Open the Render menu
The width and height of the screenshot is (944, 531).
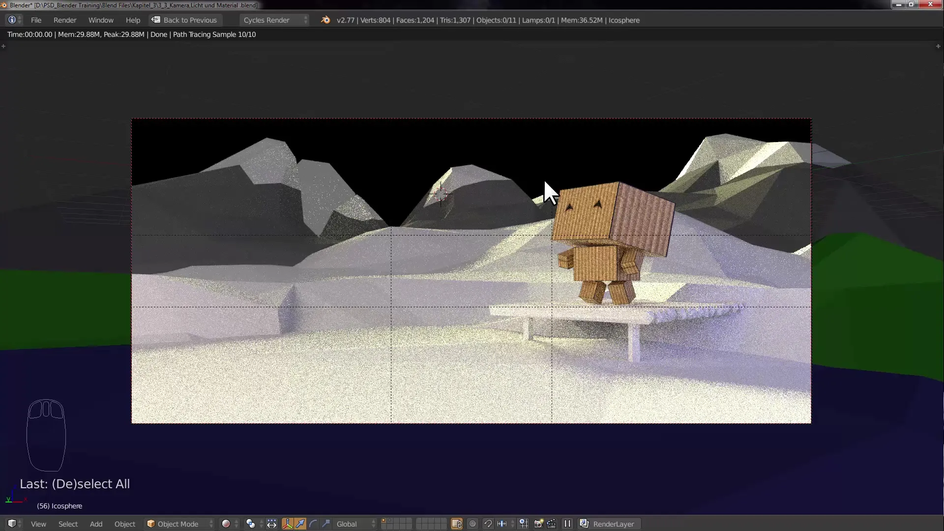(65, 20)
